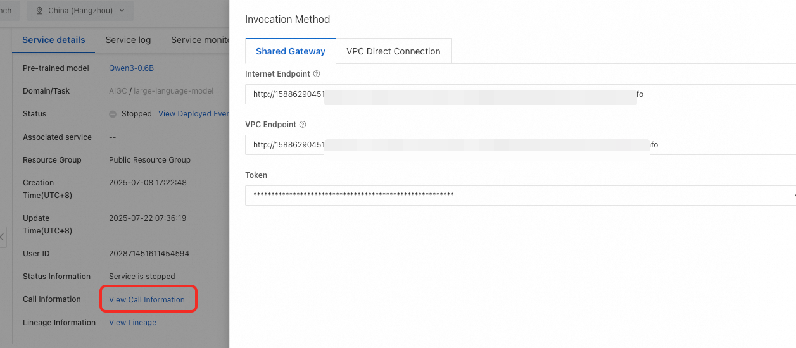796x348 pixels.
Task: Click the AIGC domain link
Action: [x=118, y=91]
